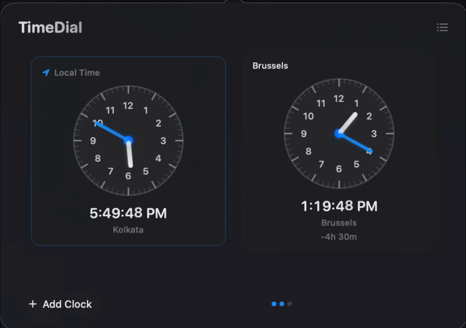Screen dimensions: 466x328
Task: Click the location arrow on Local Time card
Action: point(46,73)
